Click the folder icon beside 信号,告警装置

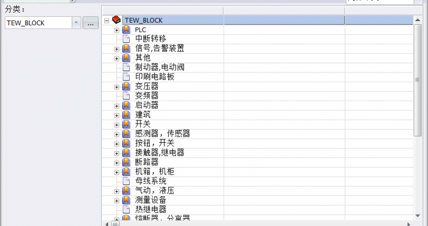tap(126, 48)
